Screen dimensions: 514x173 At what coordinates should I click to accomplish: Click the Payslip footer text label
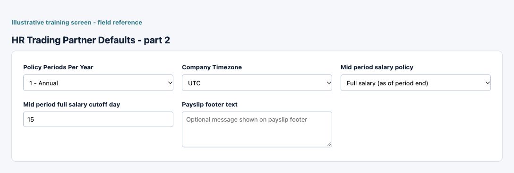[210, 105]
